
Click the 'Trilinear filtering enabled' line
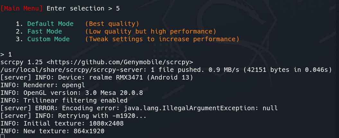(x=64, y=100)
